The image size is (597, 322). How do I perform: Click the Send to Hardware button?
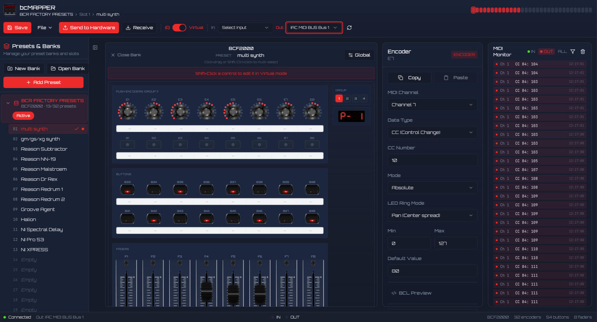[89, 28]
